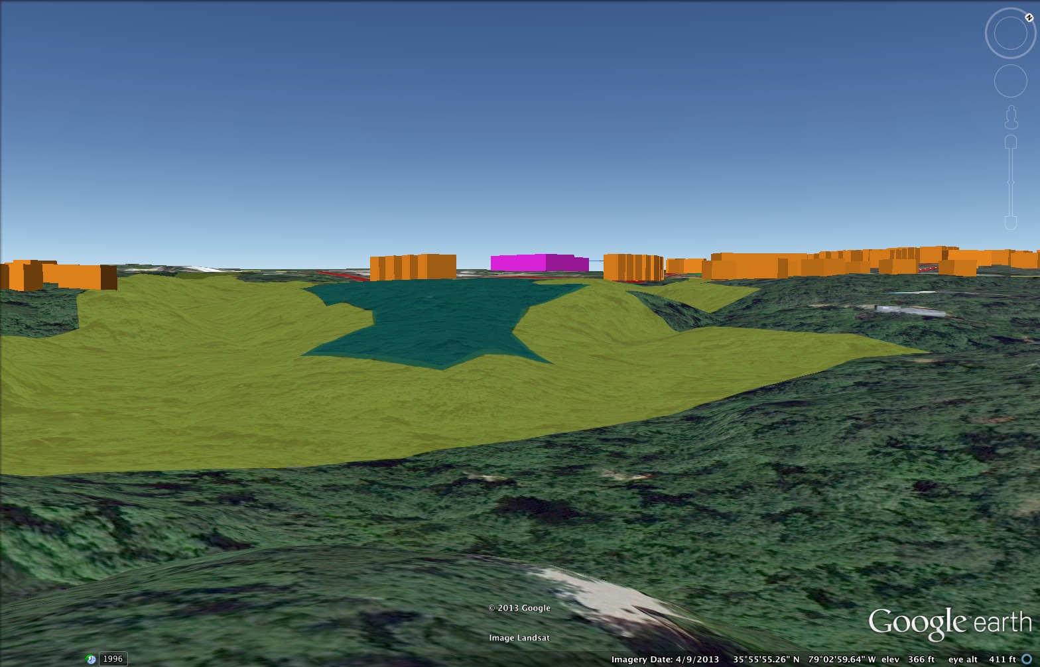Click the zoom slider middle handle
The width and height of the screenshot is (1040, 667).
(x=1011, y=182)
